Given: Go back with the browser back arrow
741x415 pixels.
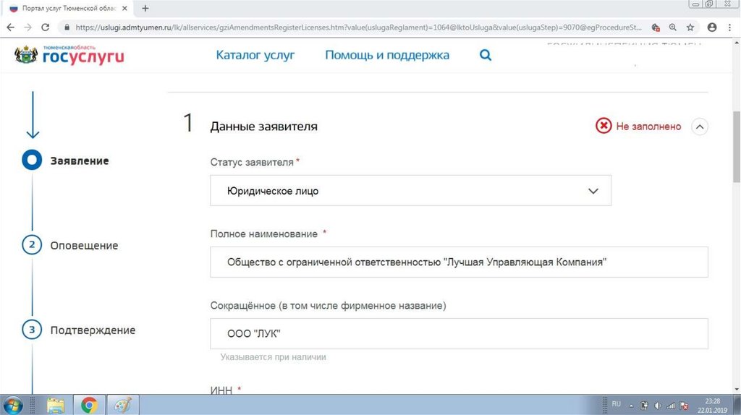Looking at the screenshot, I should [10, 27].
